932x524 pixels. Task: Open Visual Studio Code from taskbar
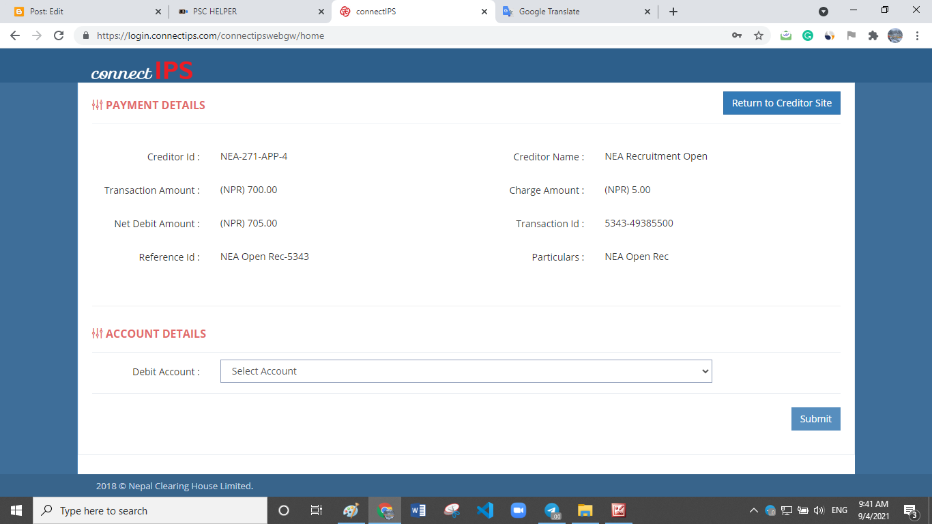click(x=485, y=510)
